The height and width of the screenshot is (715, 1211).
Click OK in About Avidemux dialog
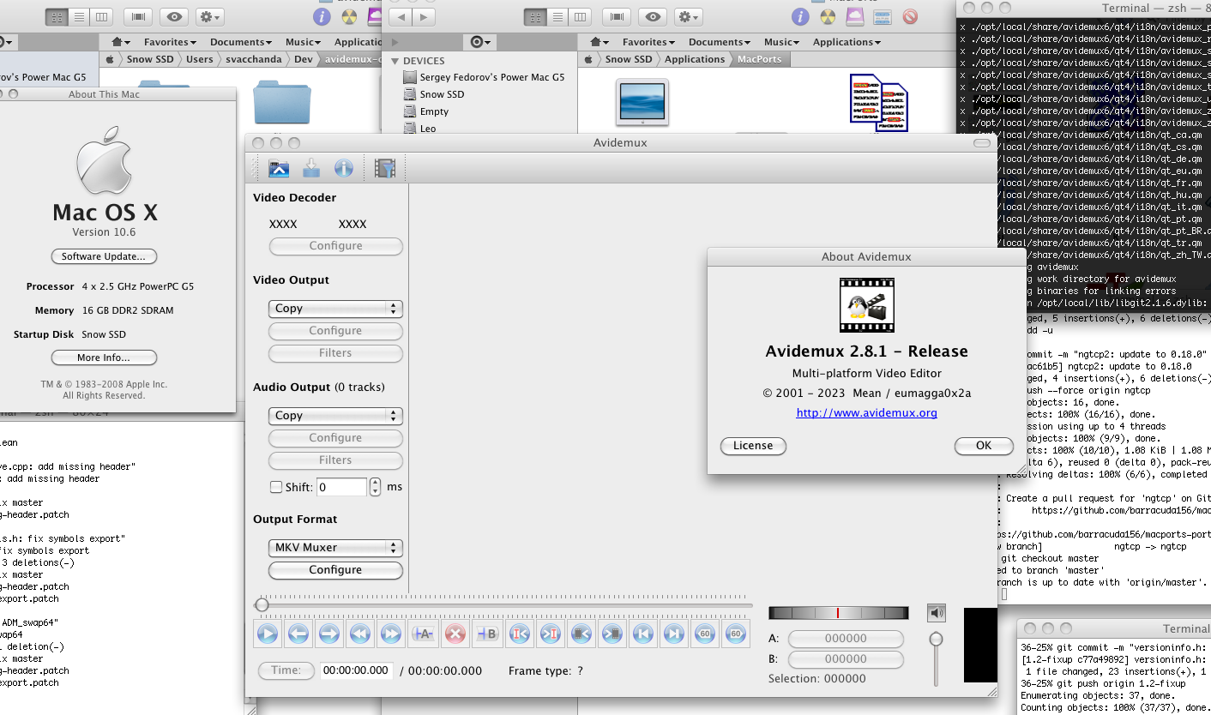coord(984,446)
